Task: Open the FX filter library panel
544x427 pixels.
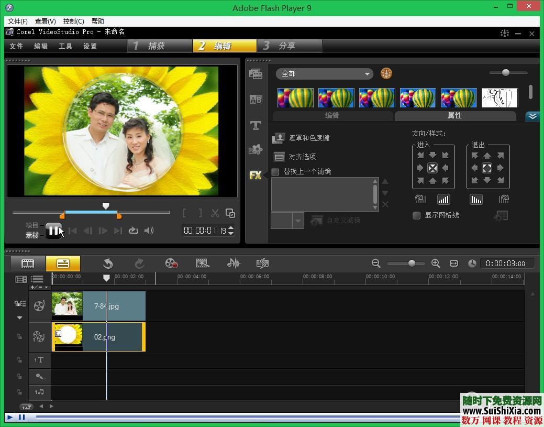Action: [x=256, y=175]
